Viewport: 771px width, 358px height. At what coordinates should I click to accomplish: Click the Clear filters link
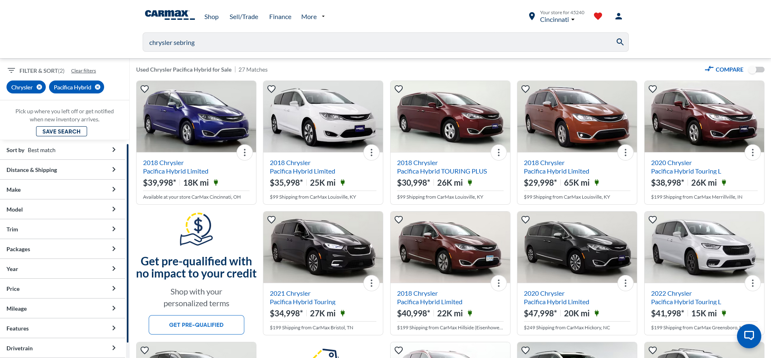(83, 71)
